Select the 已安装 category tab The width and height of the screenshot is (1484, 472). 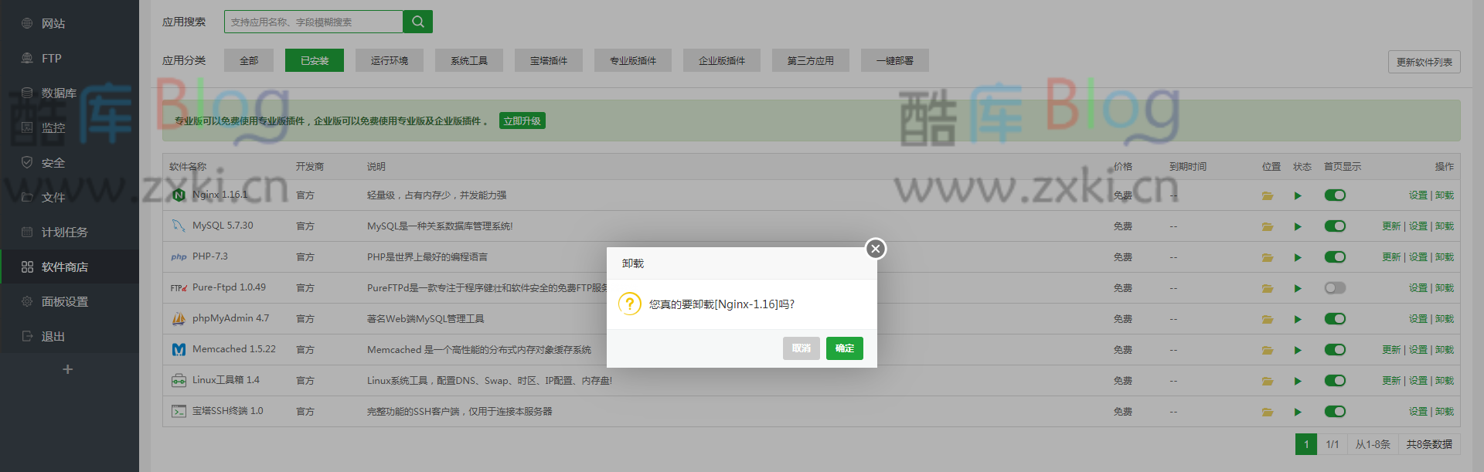pos(315,60)
